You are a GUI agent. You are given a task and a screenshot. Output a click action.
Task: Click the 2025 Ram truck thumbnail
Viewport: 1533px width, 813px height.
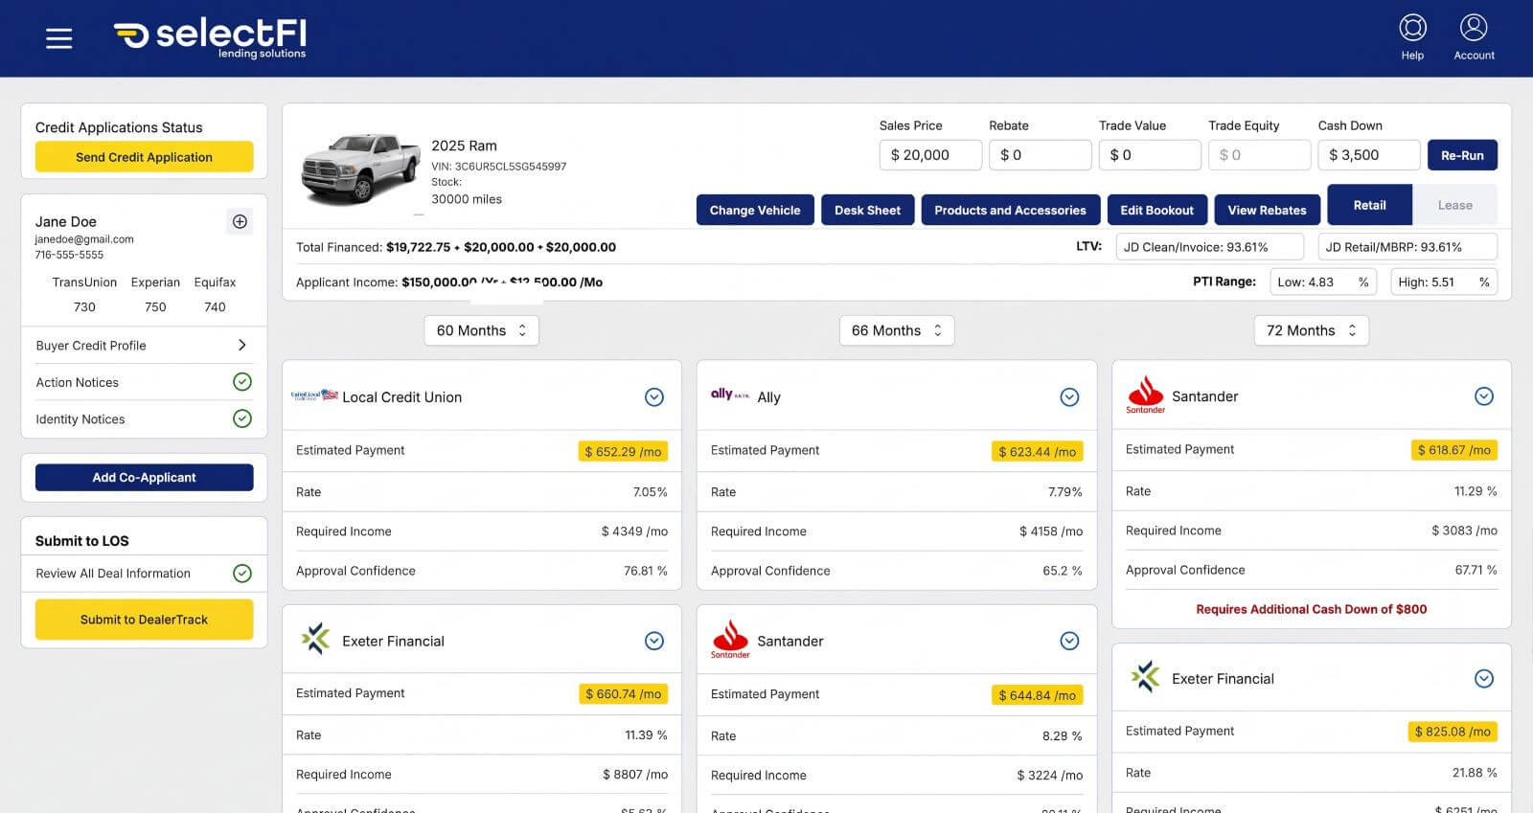tap(360, 170)
